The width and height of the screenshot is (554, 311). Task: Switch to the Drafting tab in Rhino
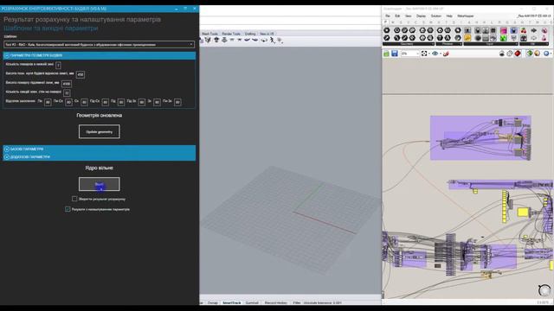pos(250,34)
